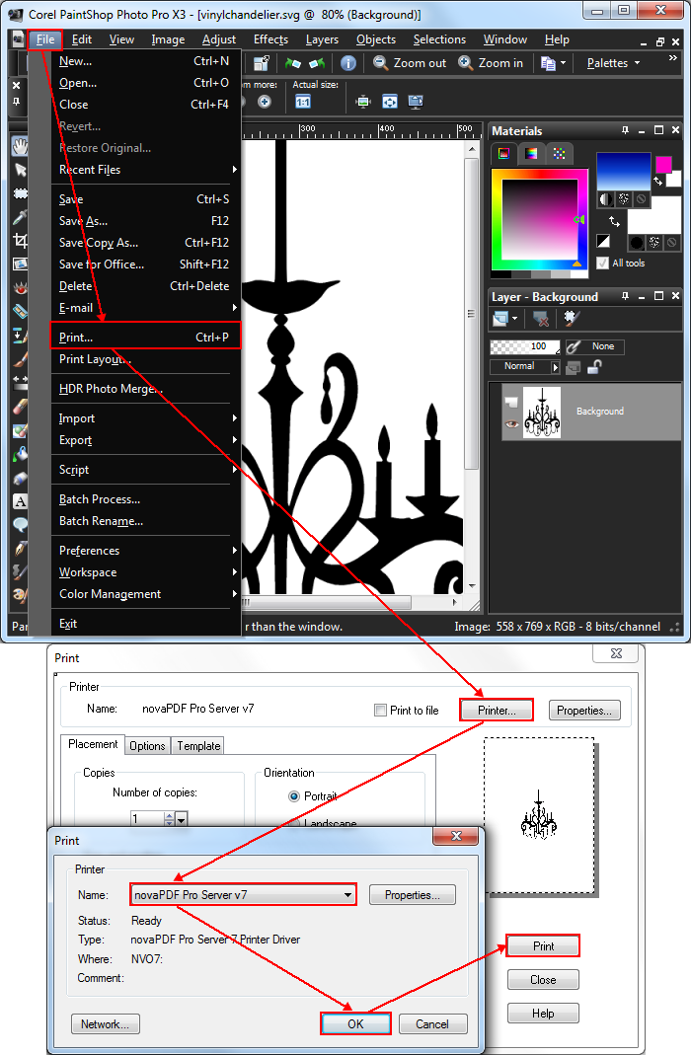The height and width of the screenshot is (1055, 691).
Task: Click the layer lock transparency icon
Action: pyautogui.click(x=594, y=367)
